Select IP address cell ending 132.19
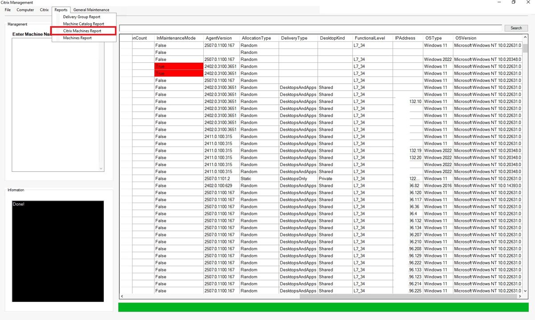 click(x=407, y=150)
